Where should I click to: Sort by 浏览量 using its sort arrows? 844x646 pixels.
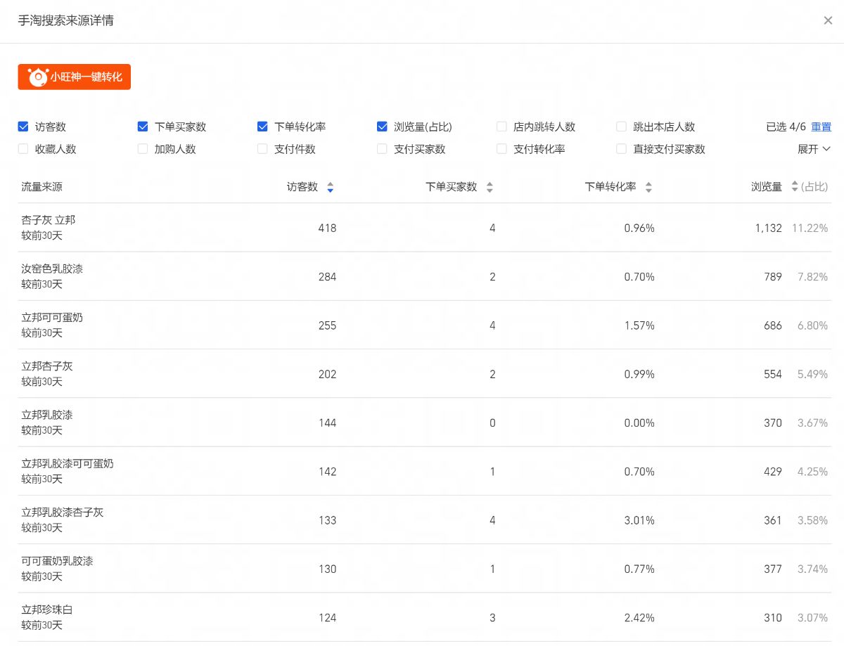coord(795,187)
